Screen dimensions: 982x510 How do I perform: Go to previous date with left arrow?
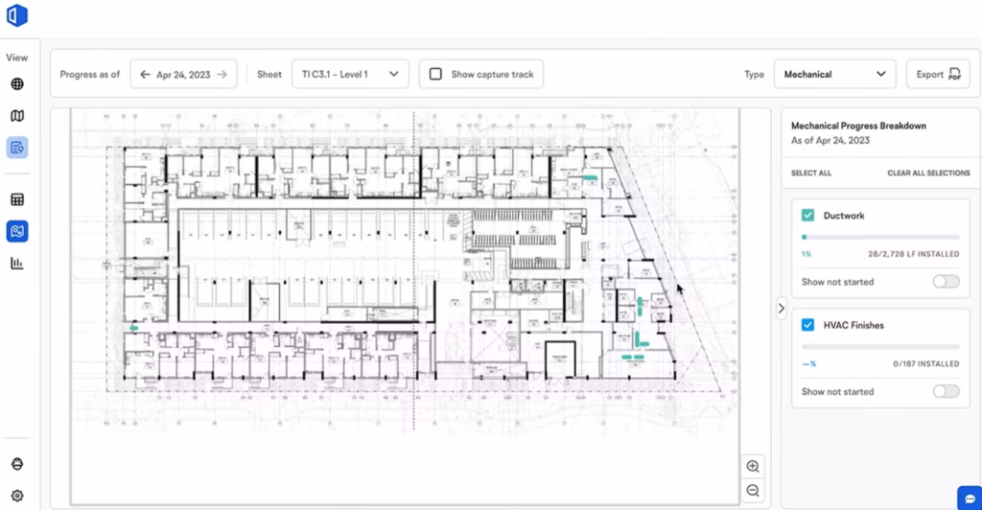click(145, 75)
